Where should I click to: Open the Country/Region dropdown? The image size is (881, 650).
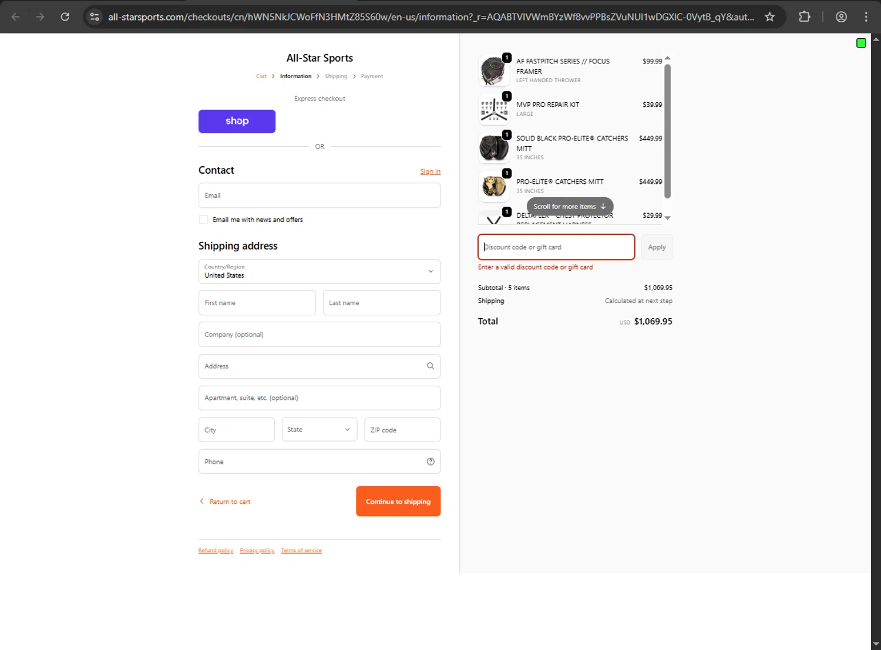tap(320, 271)
